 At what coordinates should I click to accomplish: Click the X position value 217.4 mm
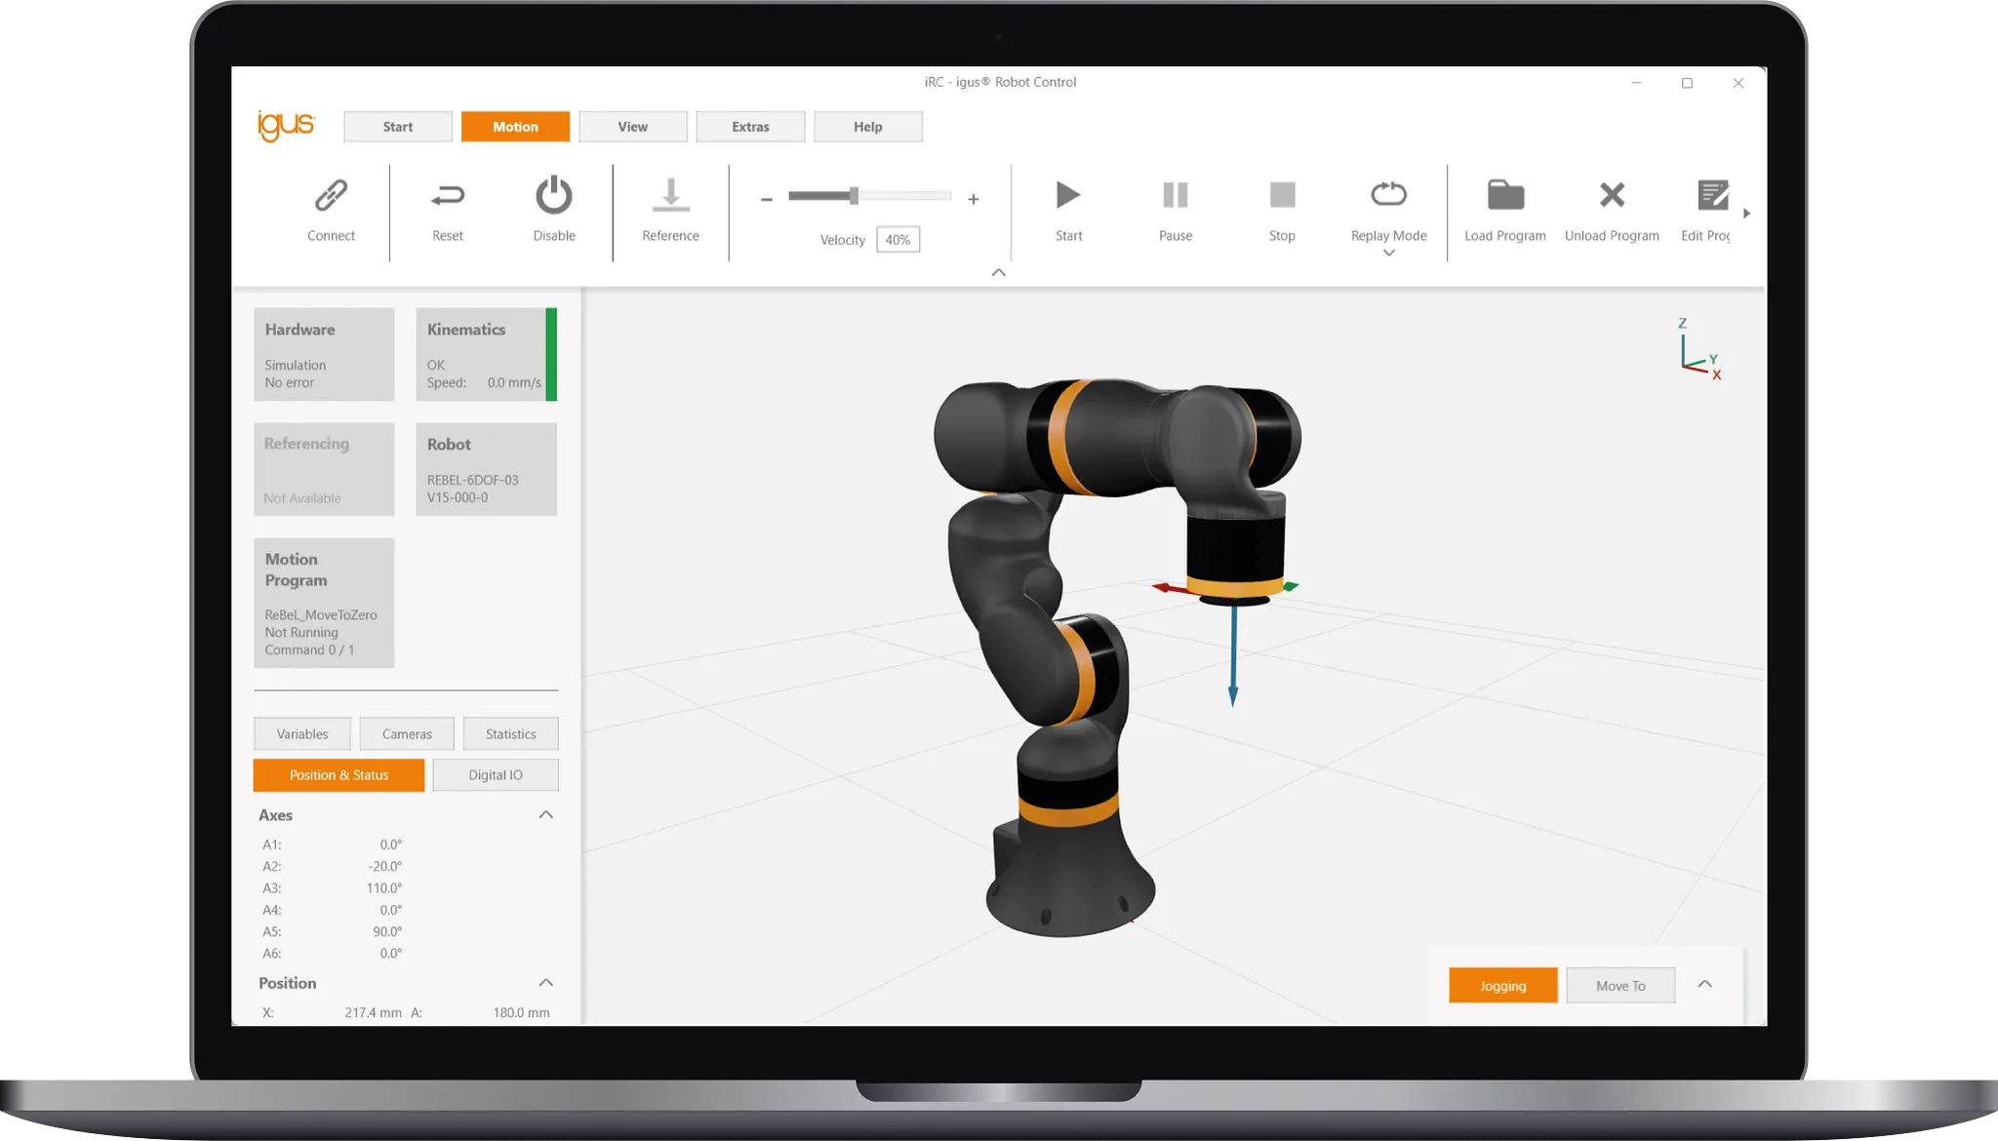373,1012
